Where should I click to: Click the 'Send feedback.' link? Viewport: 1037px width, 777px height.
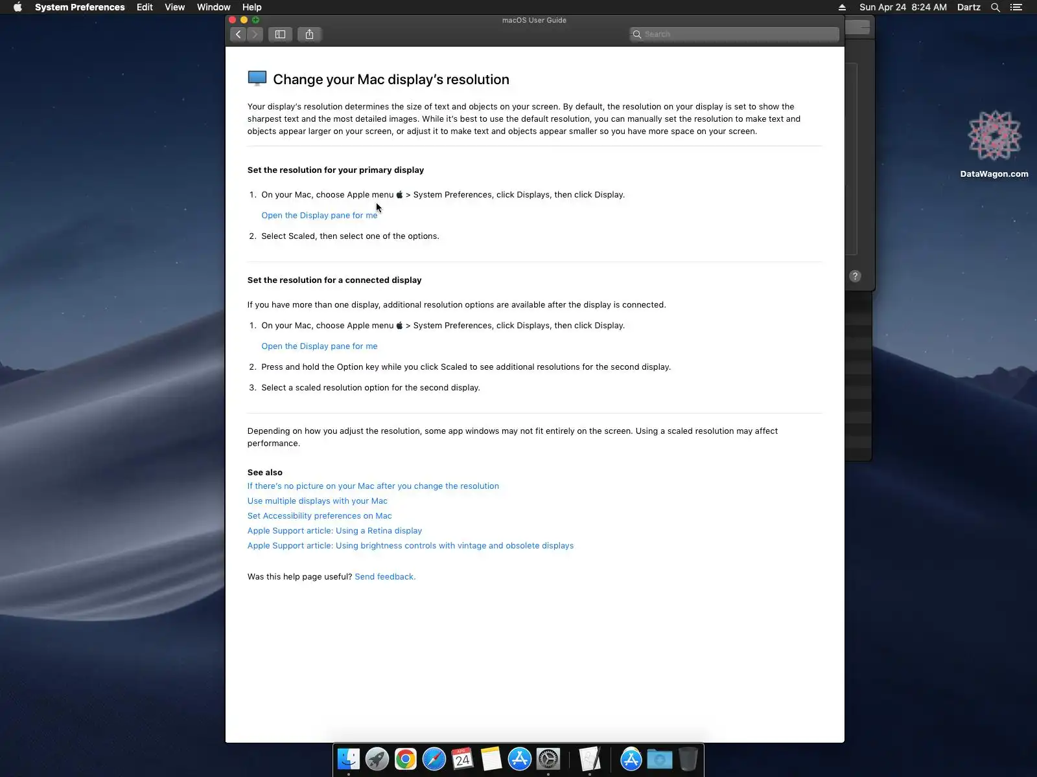point(385,577)
